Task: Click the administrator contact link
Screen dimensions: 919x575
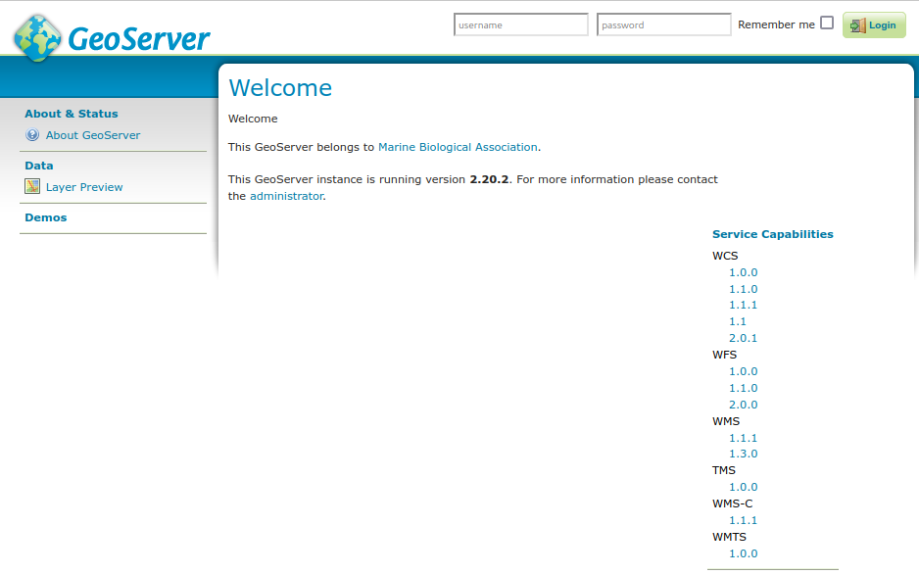Action: point(287,196)
